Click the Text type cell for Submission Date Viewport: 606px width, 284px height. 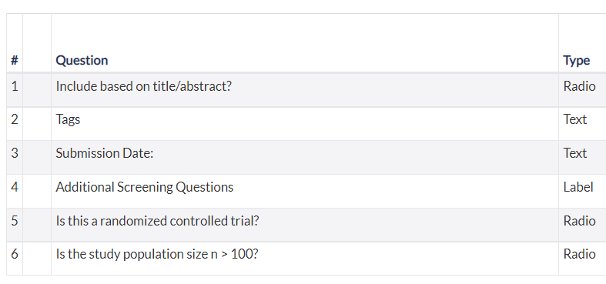575,153
